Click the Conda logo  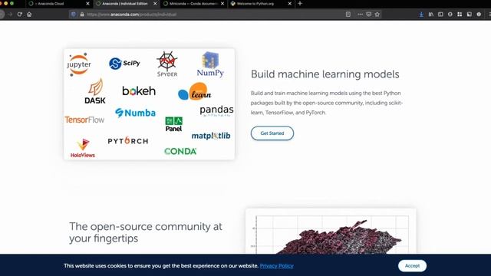click(x=180, y=152)
